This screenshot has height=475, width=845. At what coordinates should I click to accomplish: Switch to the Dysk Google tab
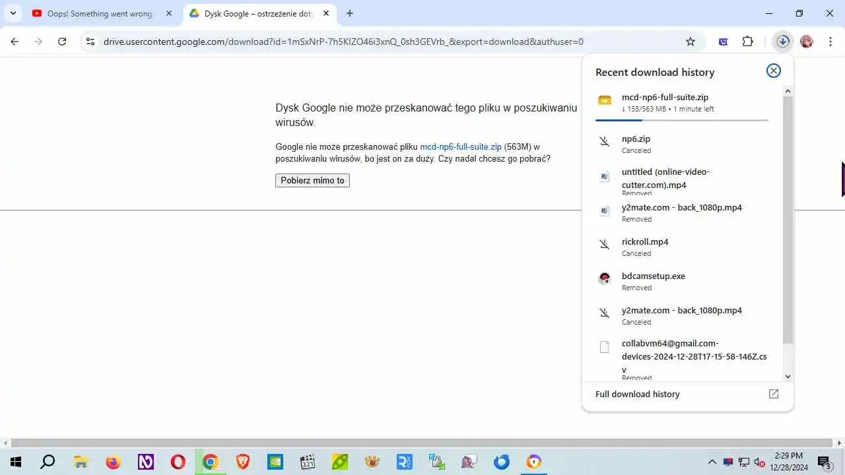pos(259,13)
